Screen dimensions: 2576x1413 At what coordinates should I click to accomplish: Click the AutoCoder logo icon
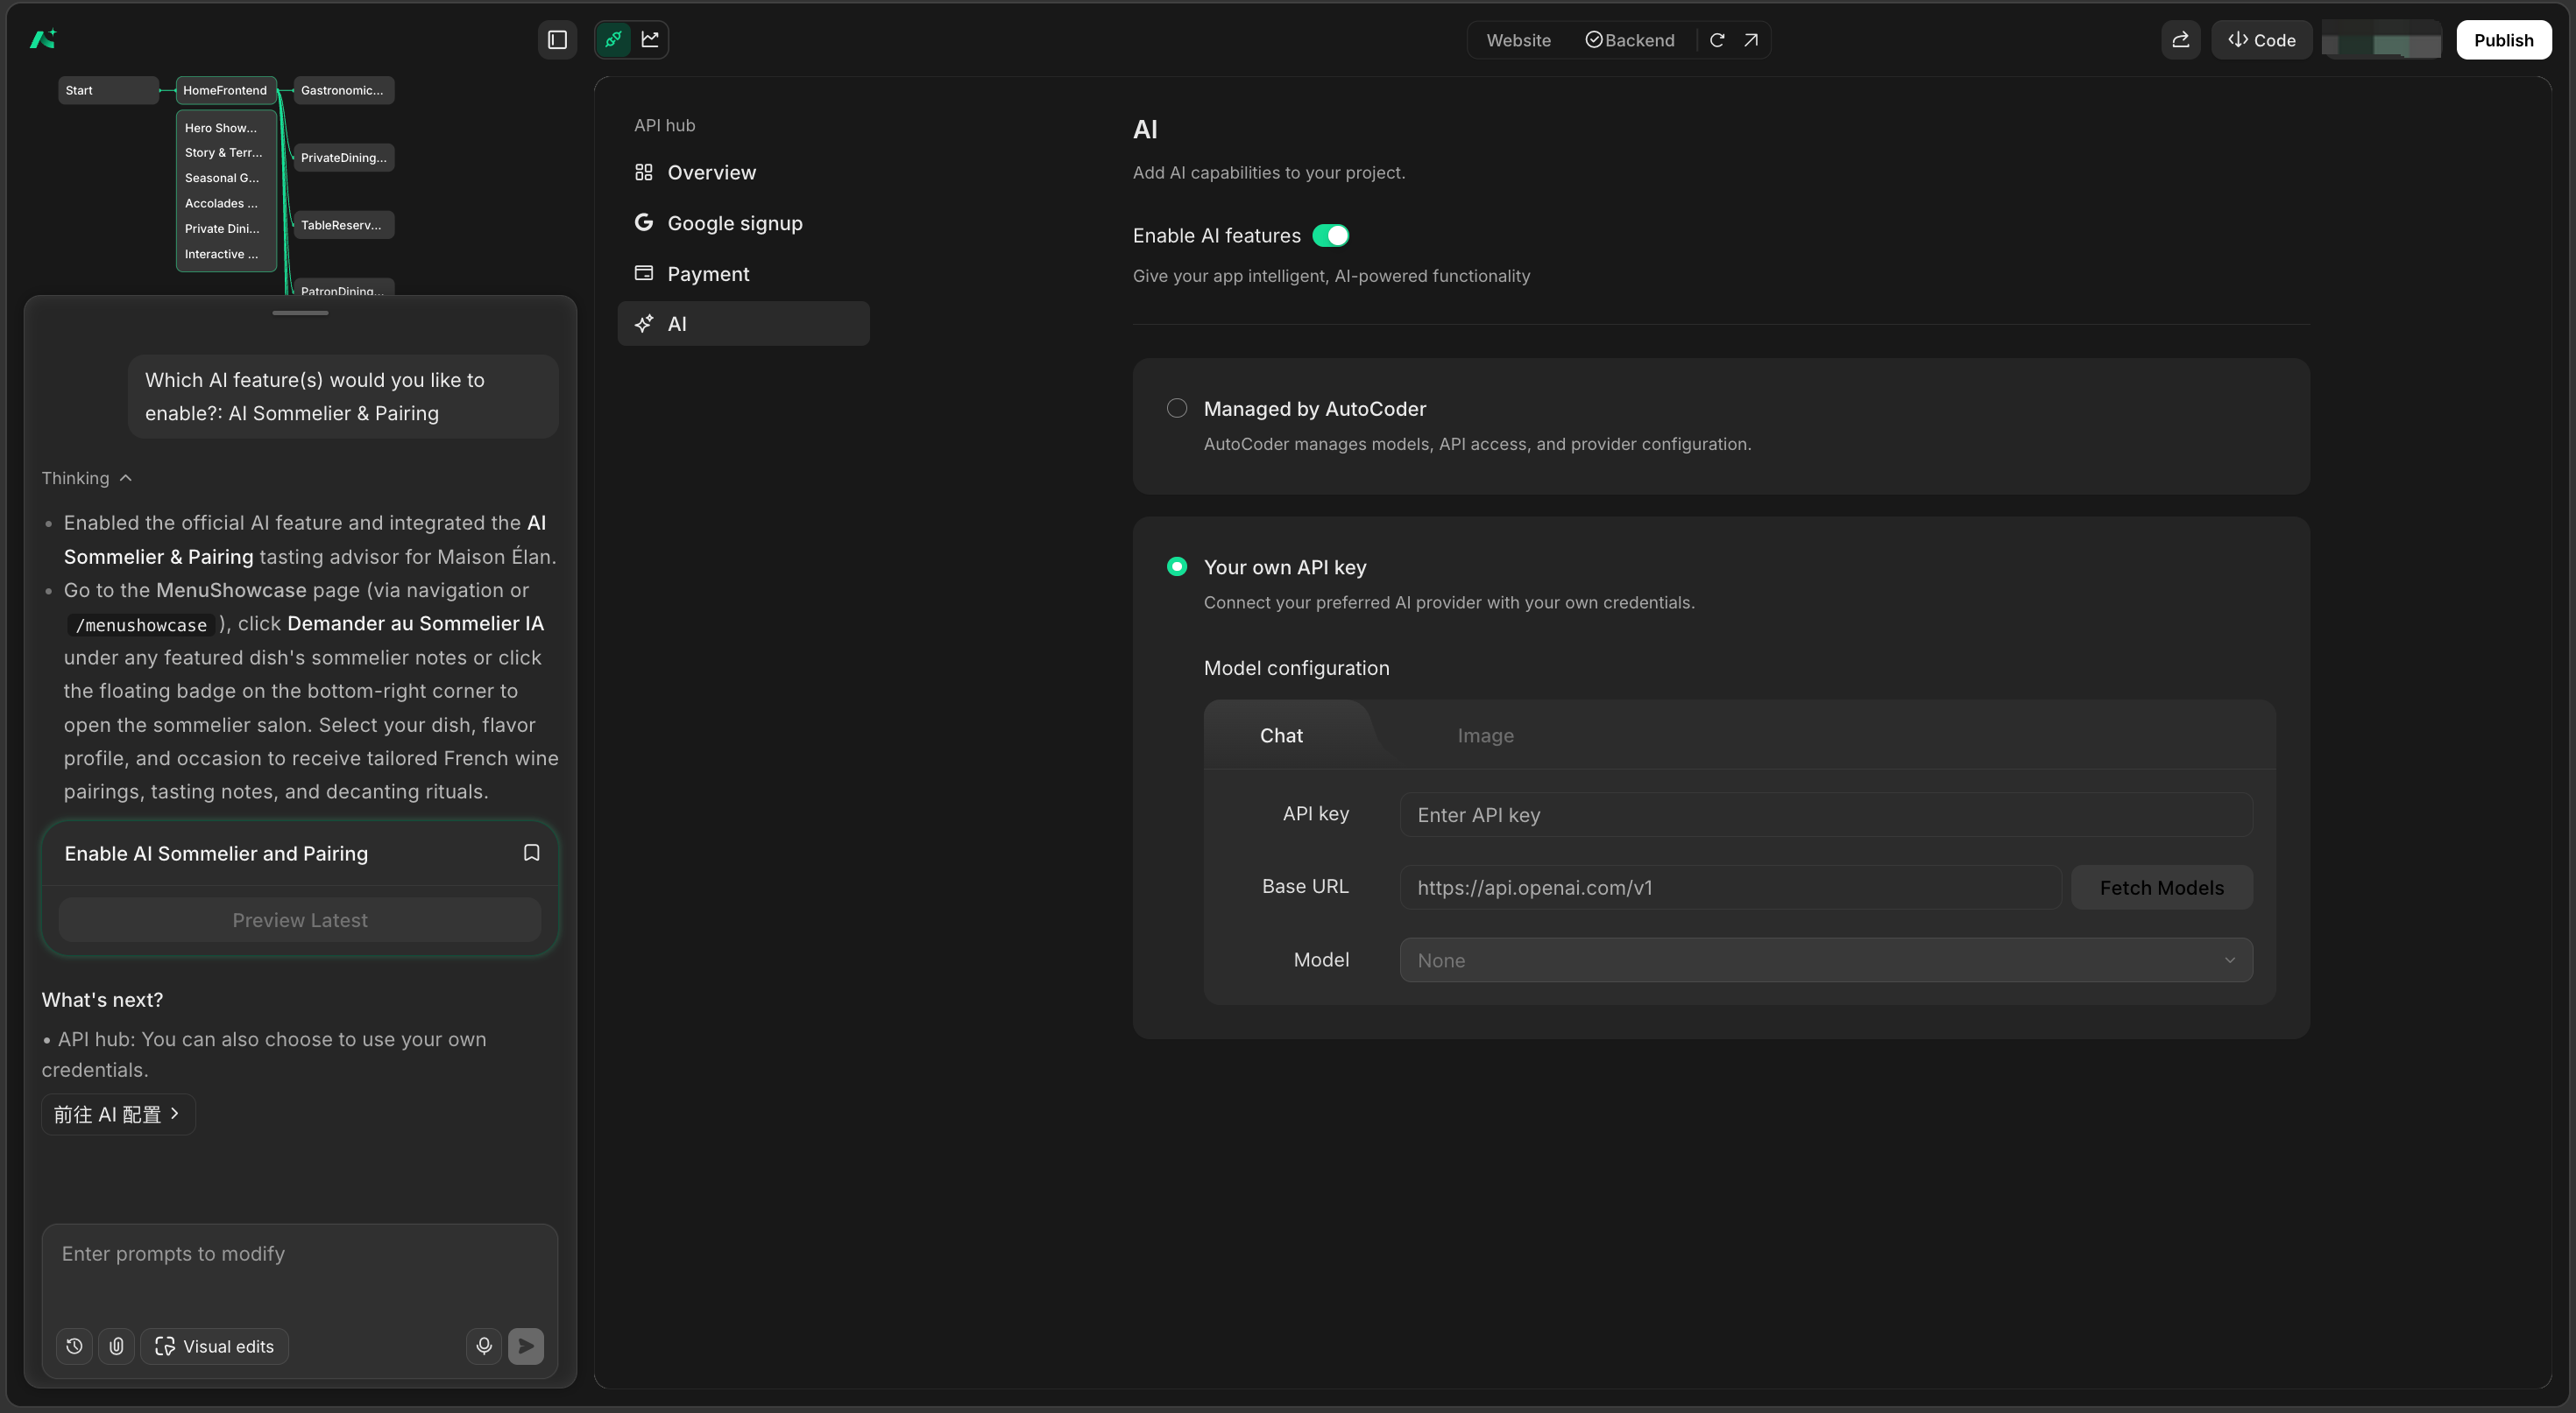(x=43, y=39)
